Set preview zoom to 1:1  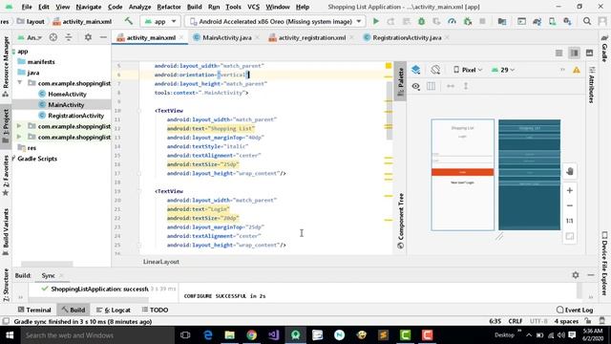[570, 221]
